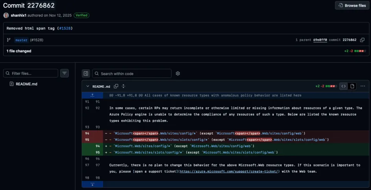Viewport: 371px width, 190px height.
Task: Open diff view settings gear
Action: [x=178, y=74]
